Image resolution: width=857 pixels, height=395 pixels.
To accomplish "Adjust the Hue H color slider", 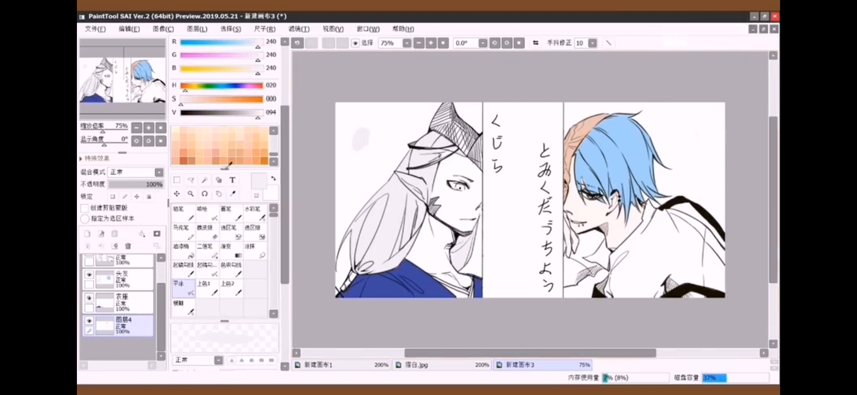I will point(222,86).
